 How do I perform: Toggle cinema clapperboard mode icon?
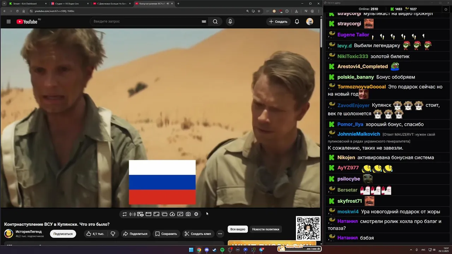[x=148, y=214]
